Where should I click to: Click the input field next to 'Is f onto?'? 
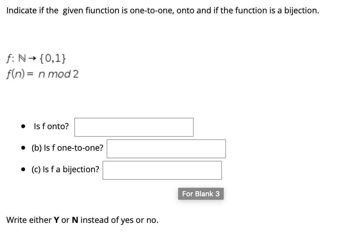pos(134,127)
